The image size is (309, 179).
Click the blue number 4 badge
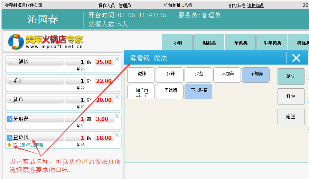coord(10,119)
